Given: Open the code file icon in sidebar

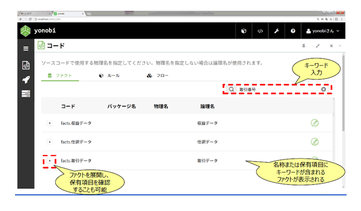Looking at the screenshot, I should pyautogui.click(x=26, y=65).
